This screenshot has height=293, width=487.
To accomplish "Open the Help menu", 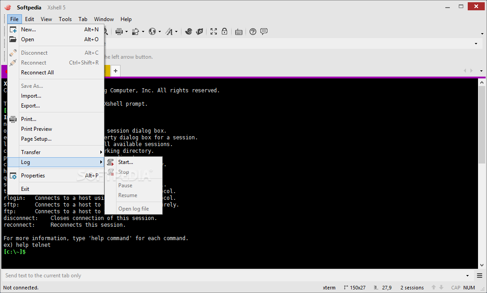I will pos(126,19).
